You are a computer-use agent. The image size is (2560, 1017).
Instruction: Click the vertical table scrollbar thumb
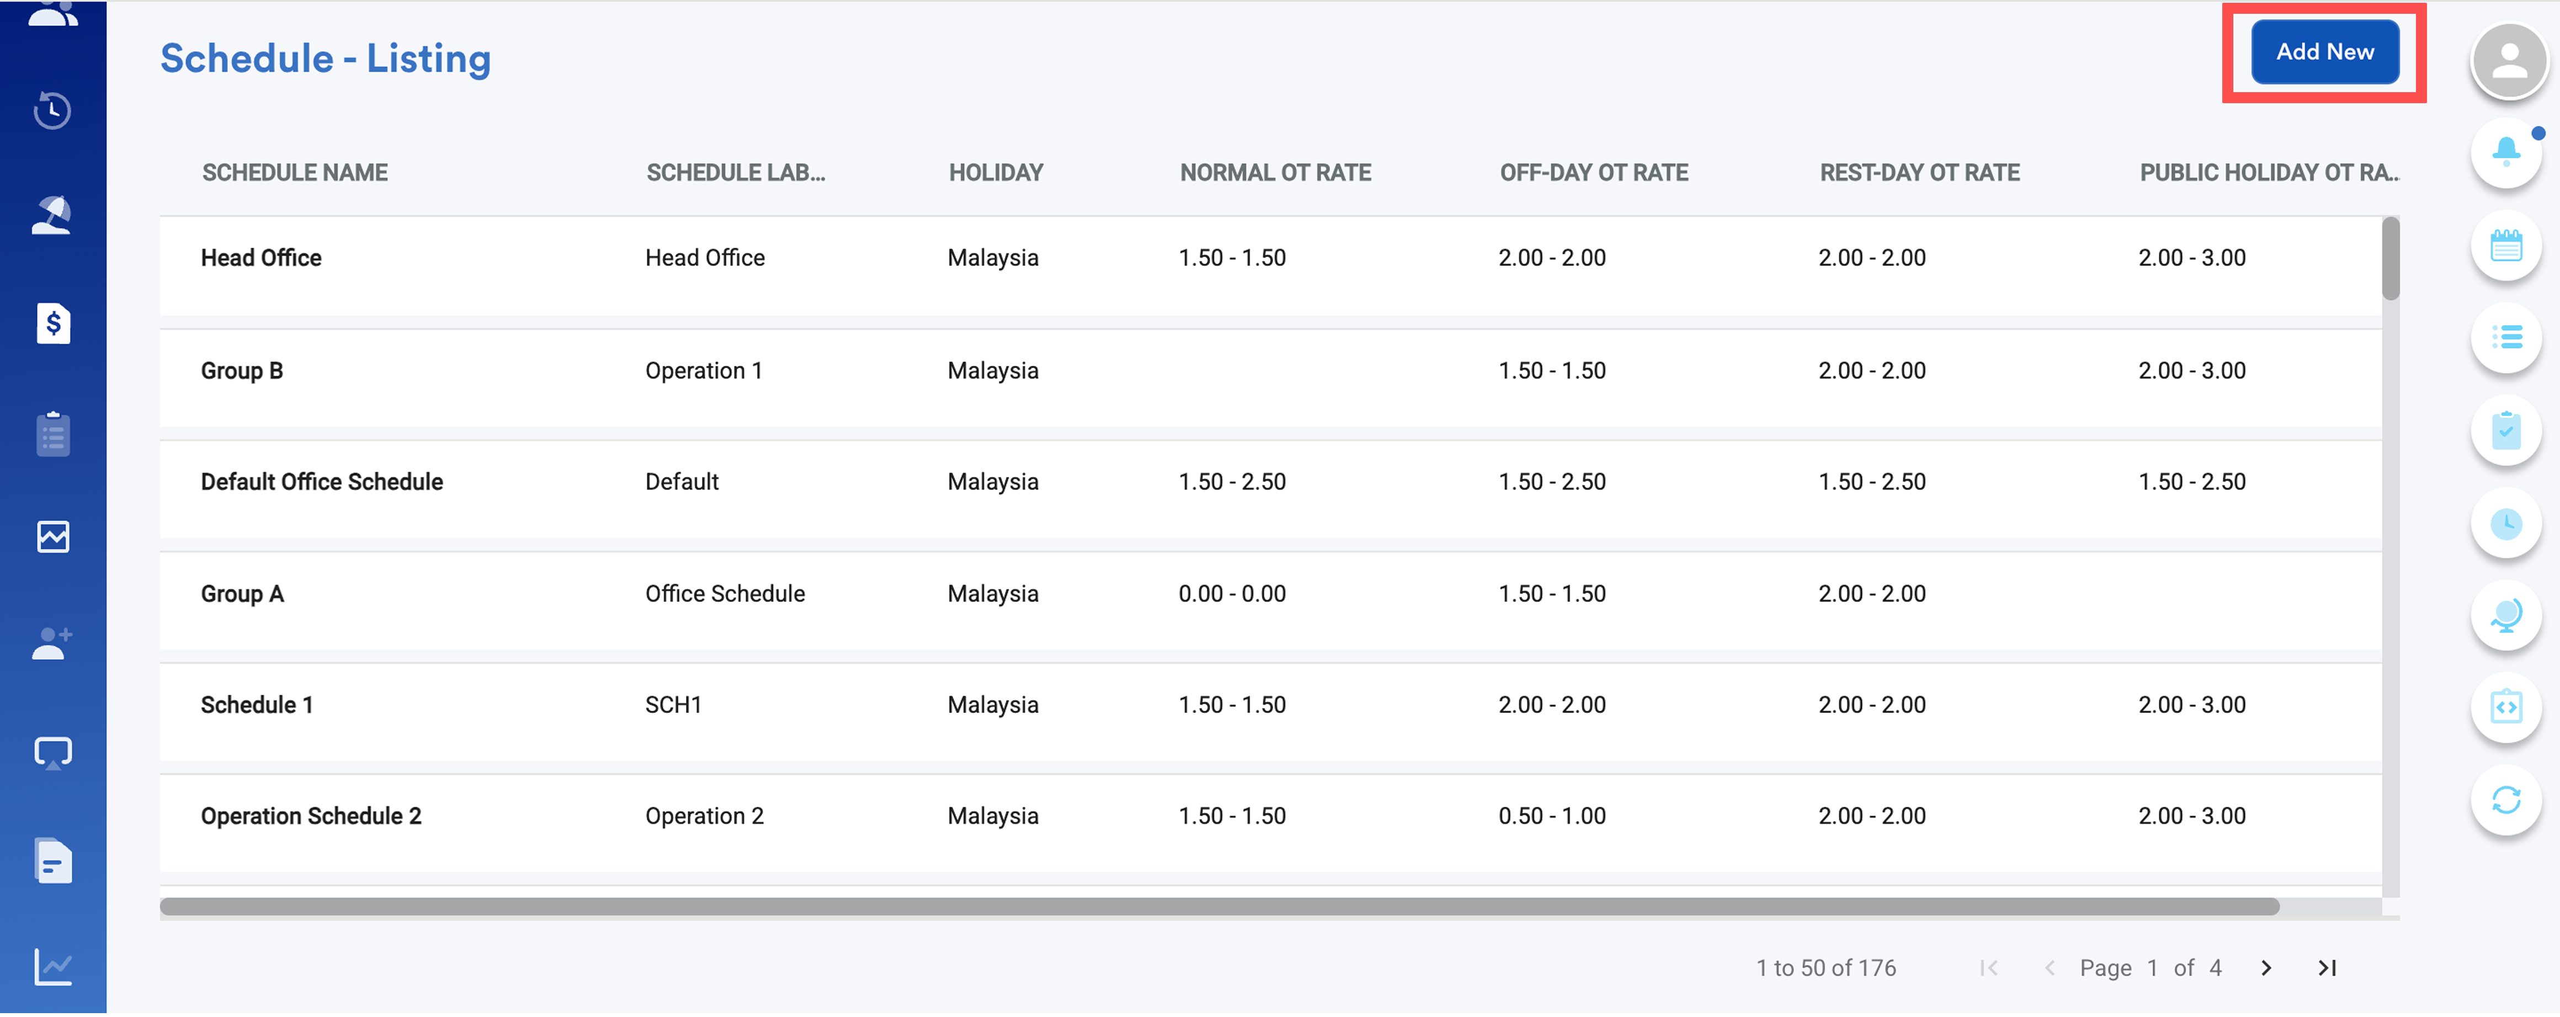pos(2390,258)
